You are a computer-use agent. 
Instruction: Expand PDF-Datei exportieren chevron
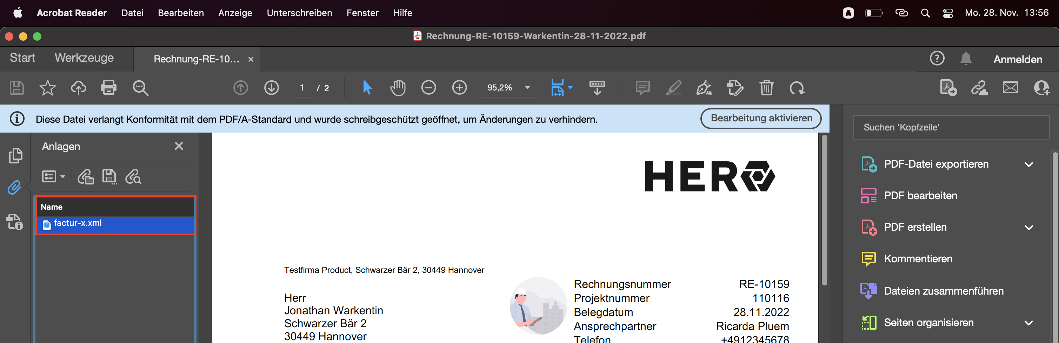1028,164
